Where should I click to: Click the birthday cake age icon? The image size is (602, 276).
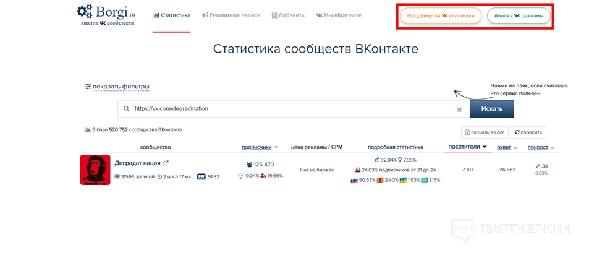[358, 170]
